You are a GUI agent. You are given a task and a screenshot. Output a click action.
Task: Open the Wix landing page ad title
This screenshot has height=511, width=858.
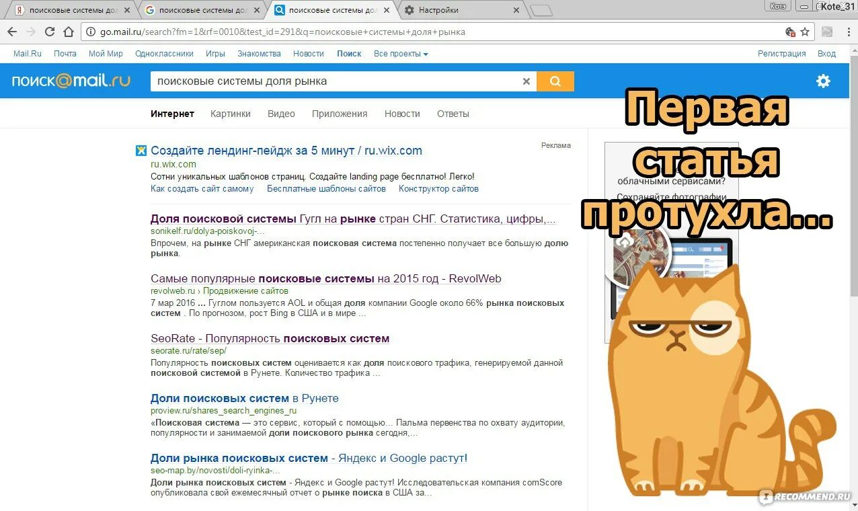pos(286,151)
